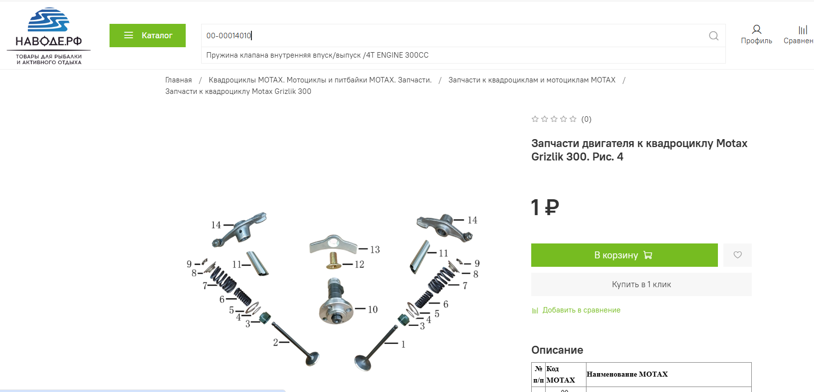The width and height of the screenshot is (814, 392).
Task: Add product to favorites with heart icon
Action: tap(737, 255)
